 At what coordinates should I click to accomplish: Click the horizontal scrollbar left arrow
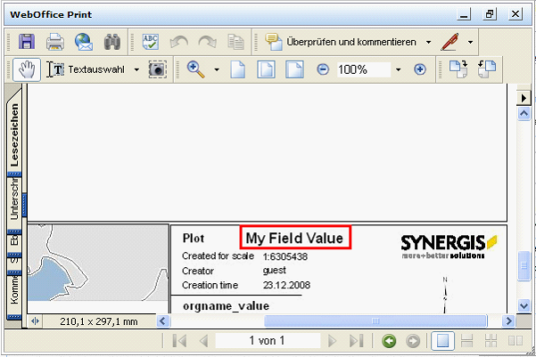[x=162, y=321]
